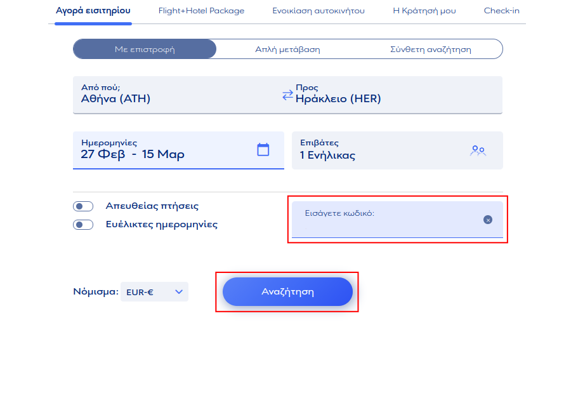Select the Με επιστροφή trip option

point(145,49)
